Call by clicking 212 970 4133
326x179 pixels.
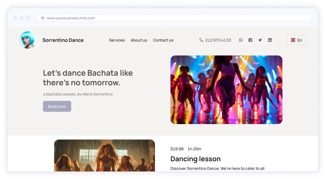[218, 40]
